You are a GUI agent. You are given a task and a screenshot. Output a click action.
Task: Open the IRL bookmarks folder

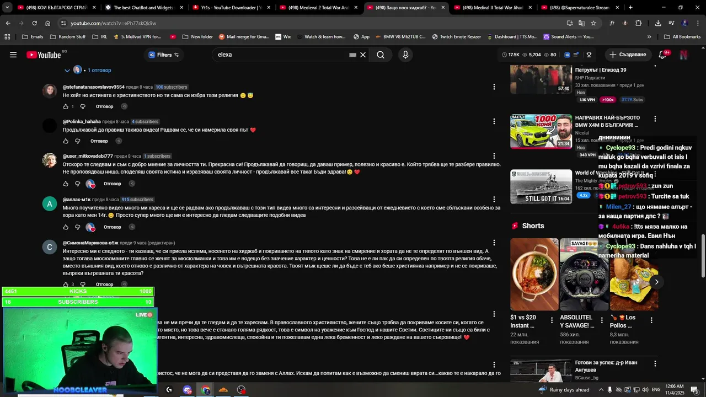coord(100,36)
